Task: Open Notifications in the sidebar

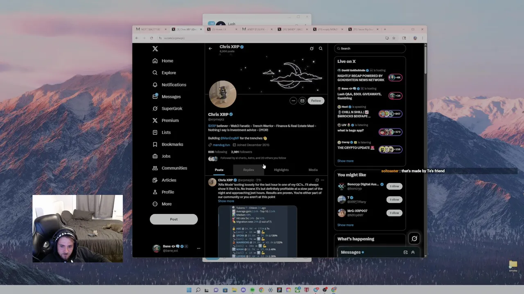Action: click(169, 85)
